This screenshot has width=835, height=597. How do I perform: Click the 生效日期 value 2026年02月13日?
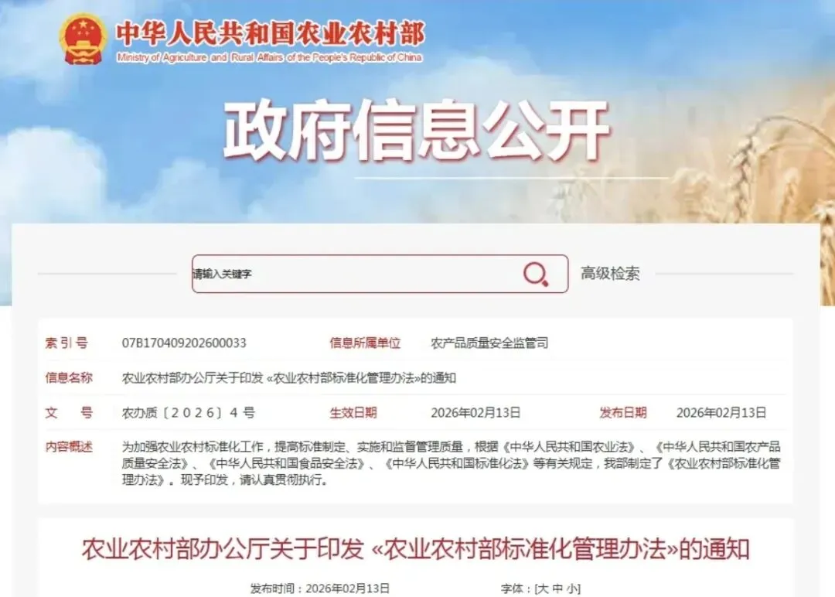click(x=475, y=413)
